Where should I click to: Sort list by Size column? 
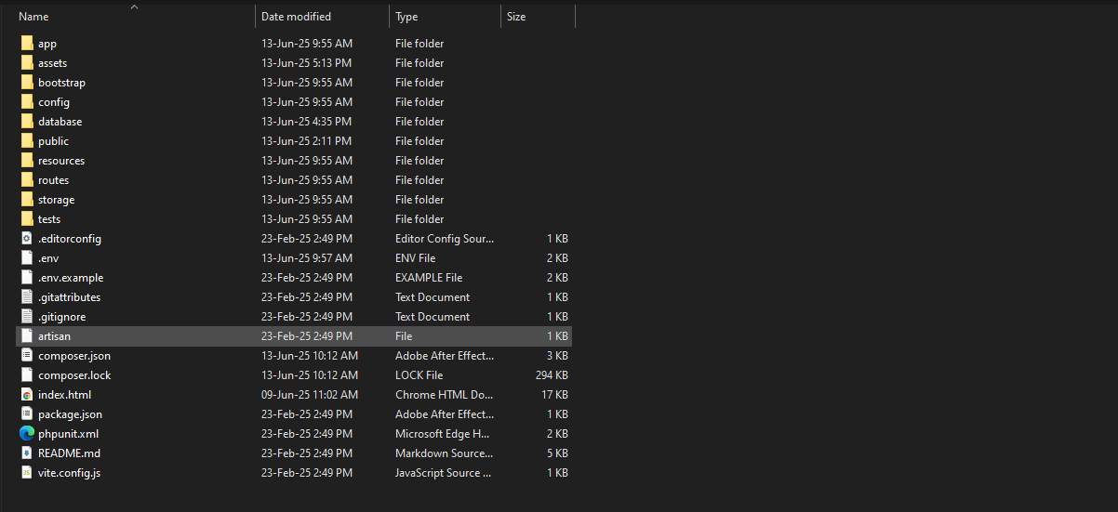tap(516, 17)
